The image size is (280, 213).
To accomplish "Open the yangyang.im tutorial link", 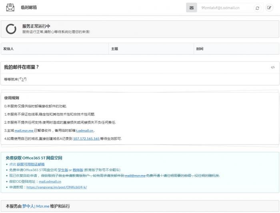I will tap(56, 187).
